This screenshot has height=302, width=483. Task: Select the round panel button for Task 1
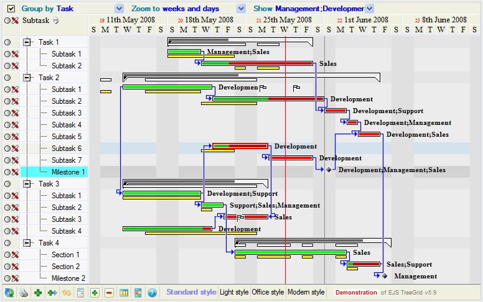pyautogui.click(x=7, y=42)
